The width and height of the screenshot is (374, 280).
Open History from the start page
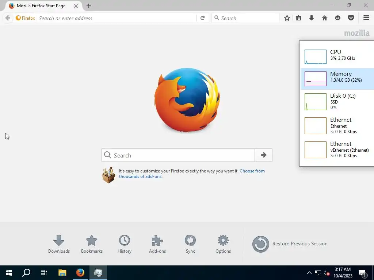125,244
